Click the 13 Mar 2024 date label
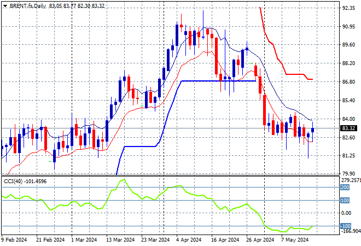This screenshot has width=361, height=246. 120,239
